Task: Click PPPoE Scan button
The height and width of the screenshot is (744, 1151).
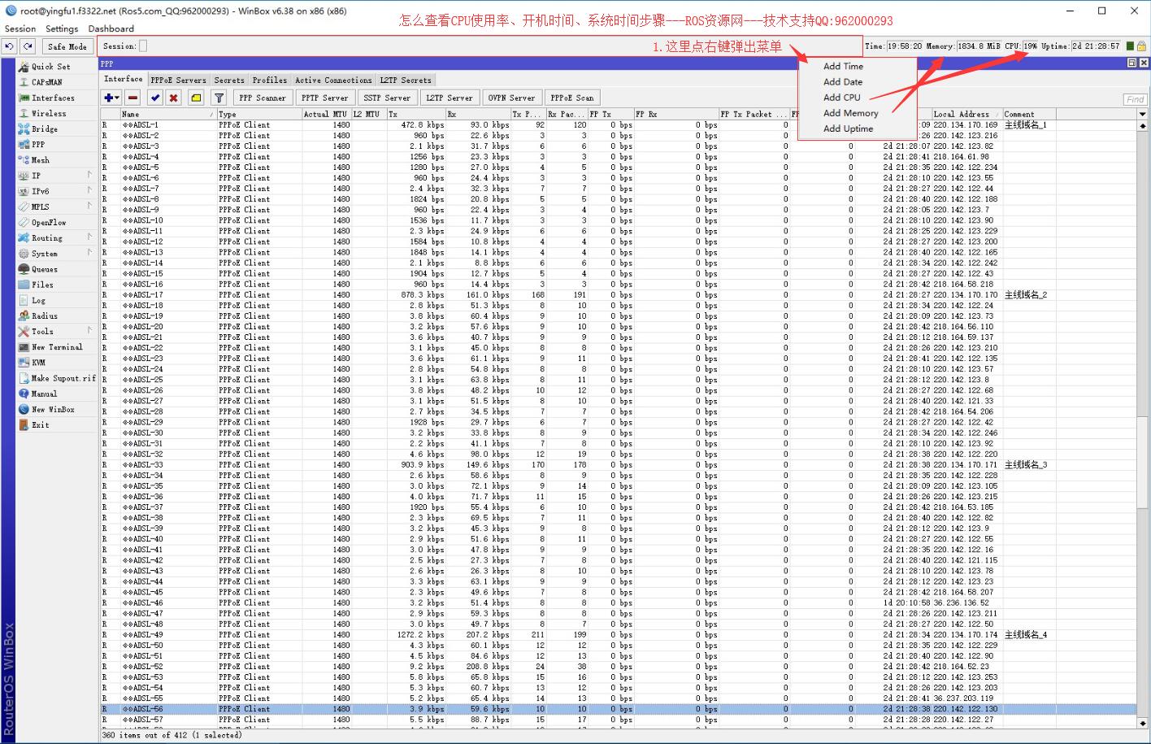Action: pyautogui.click(x=572, y=98)
